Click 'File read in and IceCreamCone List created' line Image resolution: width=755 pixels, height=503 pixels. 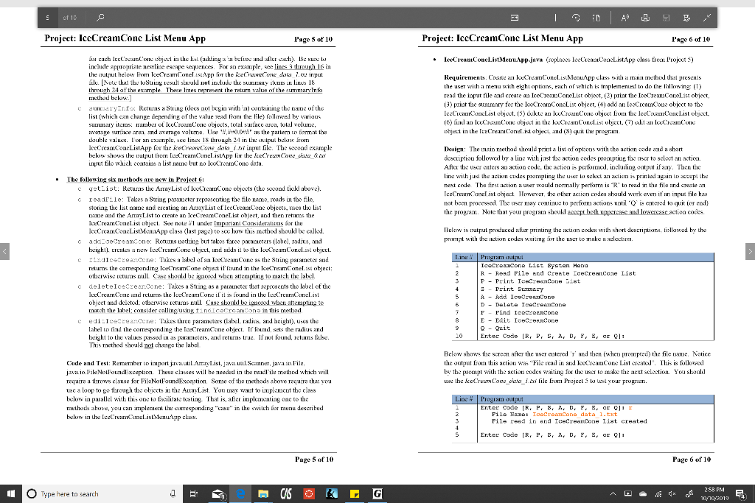569,421
